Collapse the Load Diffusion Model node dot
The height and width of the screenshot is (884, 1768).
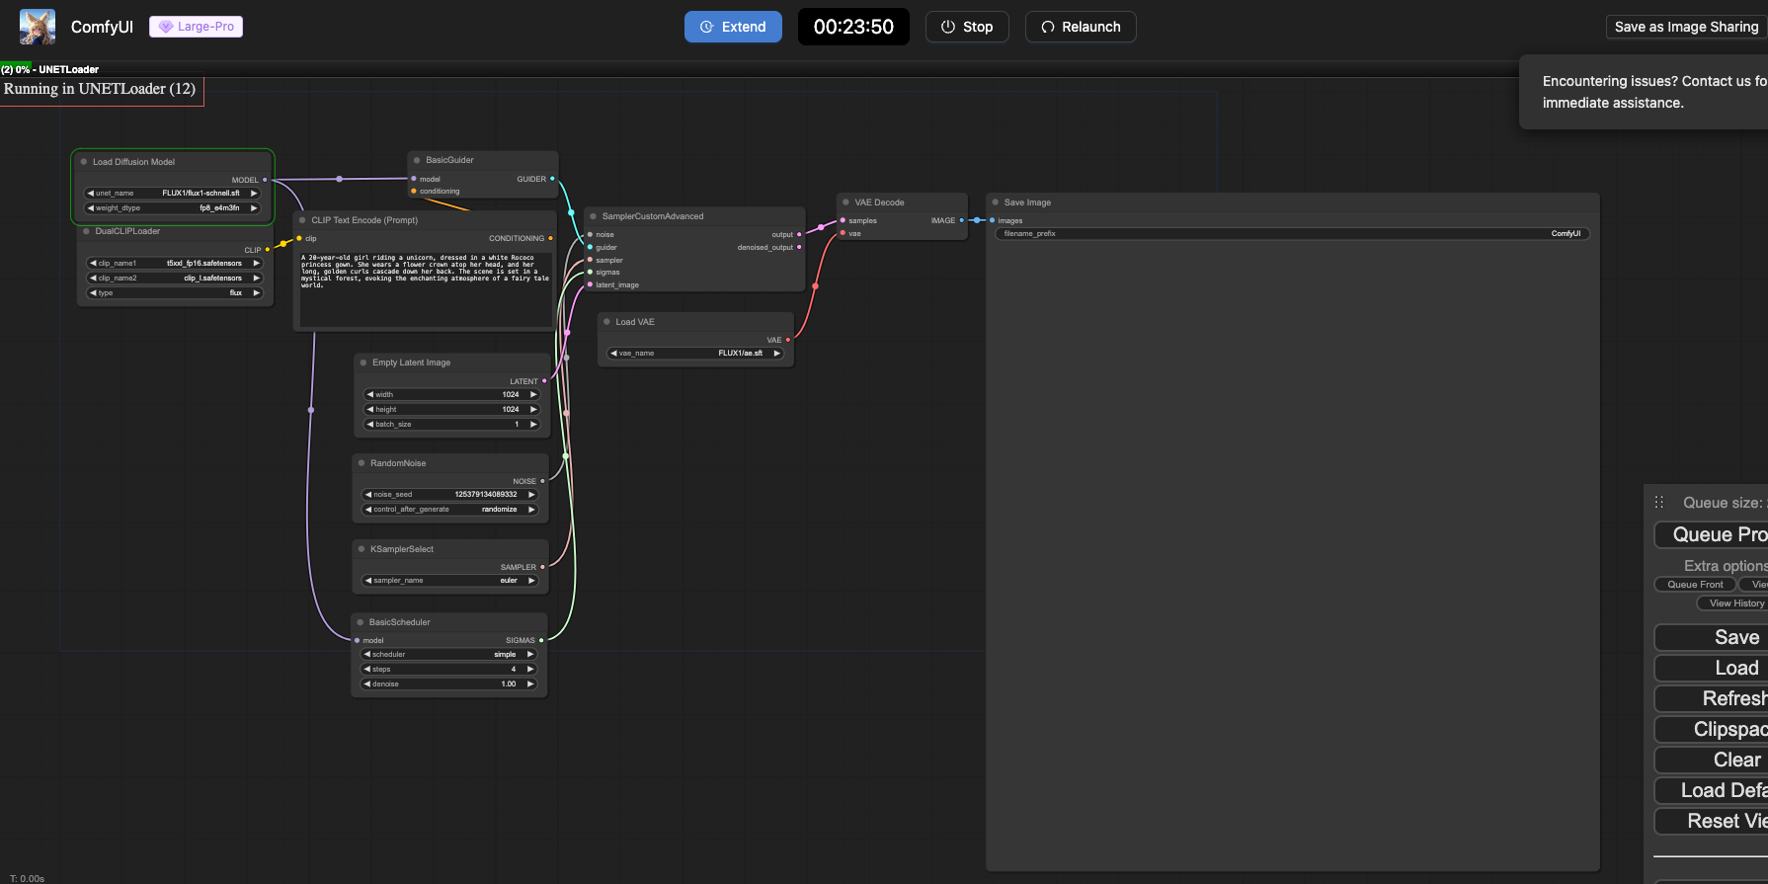pyautogui.click(x=84, y=162)
